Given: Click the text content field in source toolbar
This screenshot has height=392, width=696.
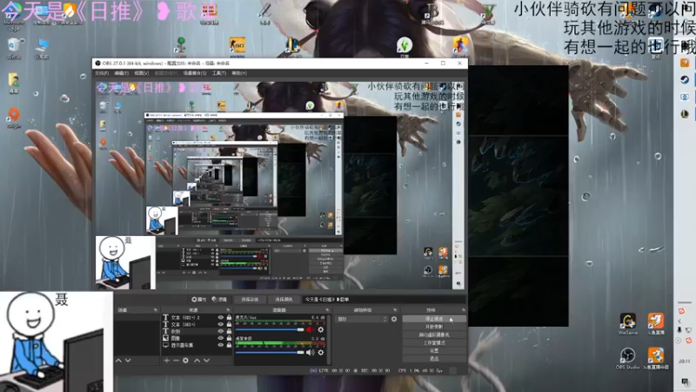Looking at the screenshot, I should [x=384, y=300].
